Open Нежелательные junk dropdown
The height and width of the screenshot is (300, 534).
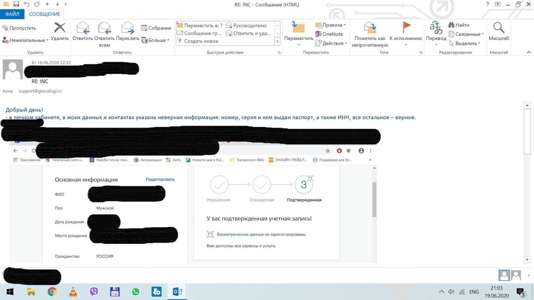click(25, 40)
